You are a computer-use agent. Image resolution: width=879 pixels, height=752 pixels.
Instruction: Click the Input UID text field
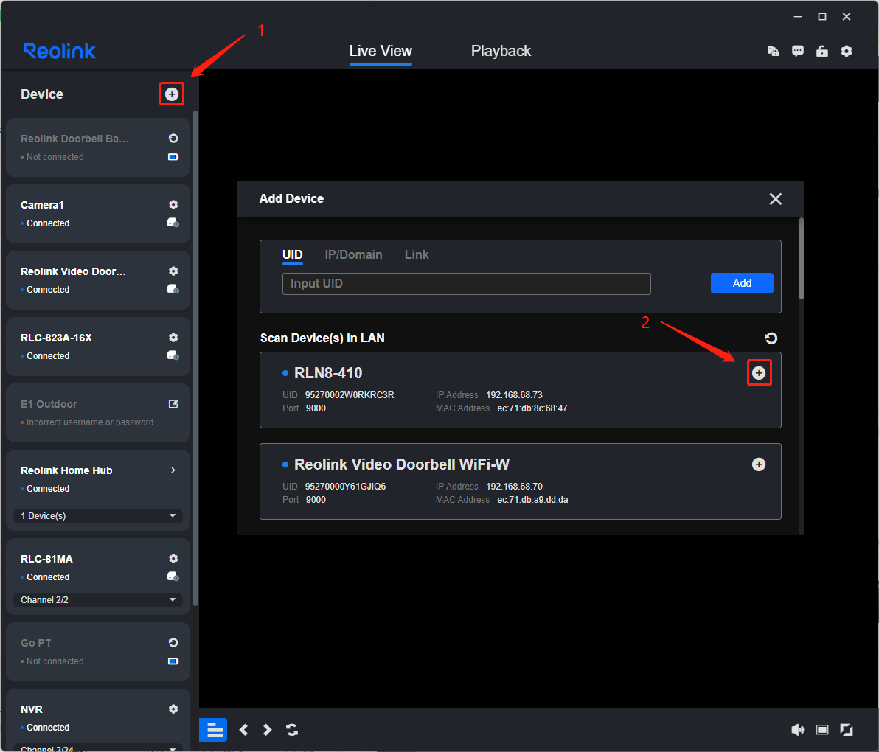[466, 284]
